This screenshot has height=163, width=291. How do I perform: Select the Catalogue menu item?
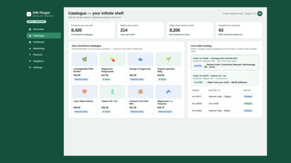tap(44, 36)
